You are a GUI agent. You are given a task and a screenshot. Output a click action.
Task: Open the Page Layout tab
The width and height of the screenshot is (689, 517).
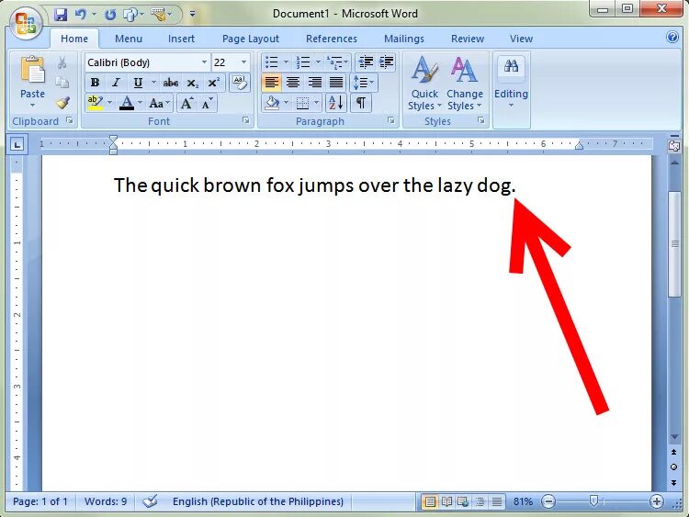click(251, 39)
